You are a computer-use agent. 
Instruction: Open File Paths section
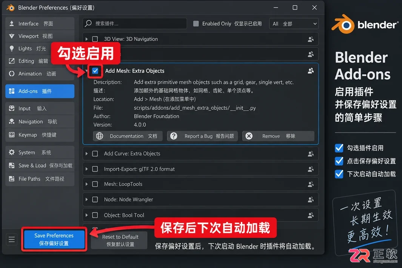pos(40,179)
